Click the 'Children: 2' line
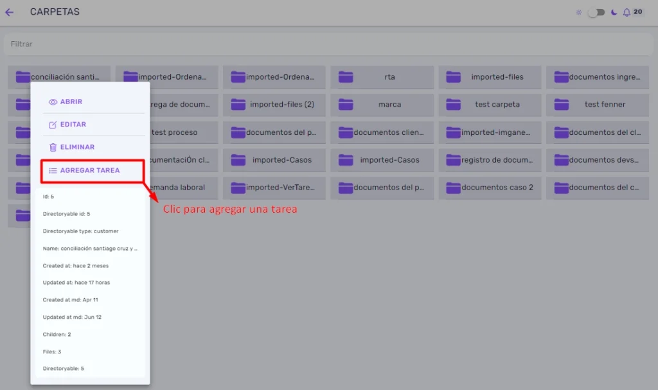Viewport: 658px width, 390px height. pos(57,335)
